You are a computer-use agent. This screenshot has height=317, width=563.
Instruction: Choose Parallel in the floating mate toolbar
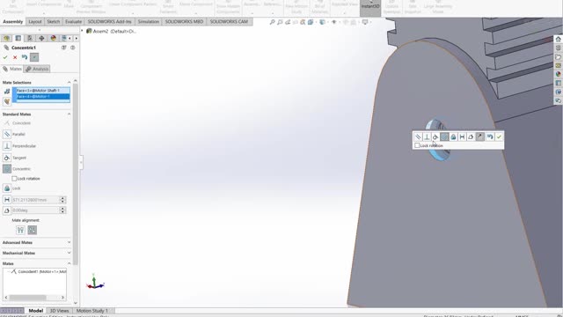coord(418,136)
